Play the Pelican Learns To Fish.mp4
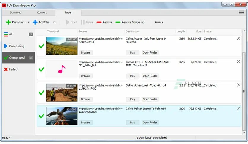This screenshot has width=248, height=144. [x=133, y=123]
